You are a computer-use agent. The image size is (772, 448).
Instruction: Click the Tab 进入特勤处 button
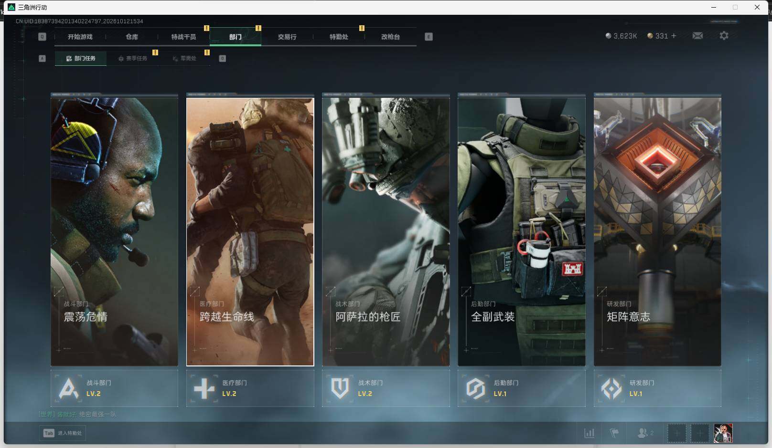click(x=63, y=433)
